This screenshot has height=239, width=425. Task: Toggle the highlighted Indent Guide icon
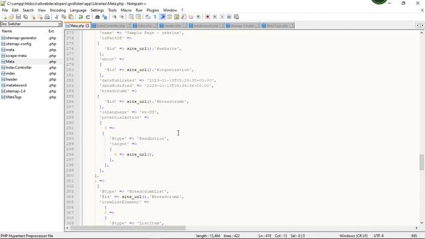(162, 17)
